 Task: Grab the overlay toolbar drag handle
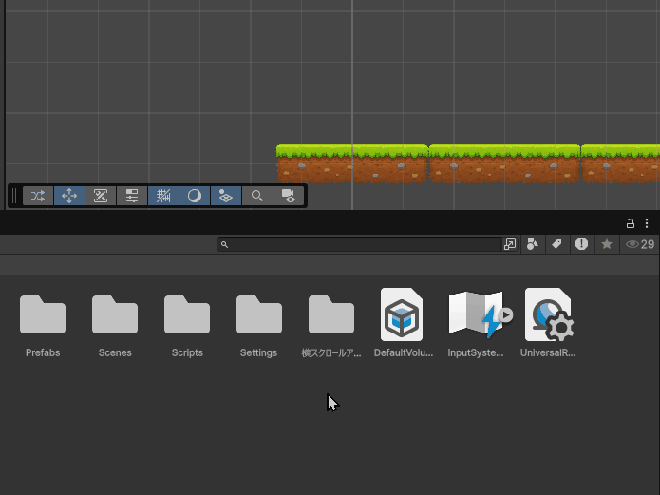pyautogui.click(x=14, y=196)
